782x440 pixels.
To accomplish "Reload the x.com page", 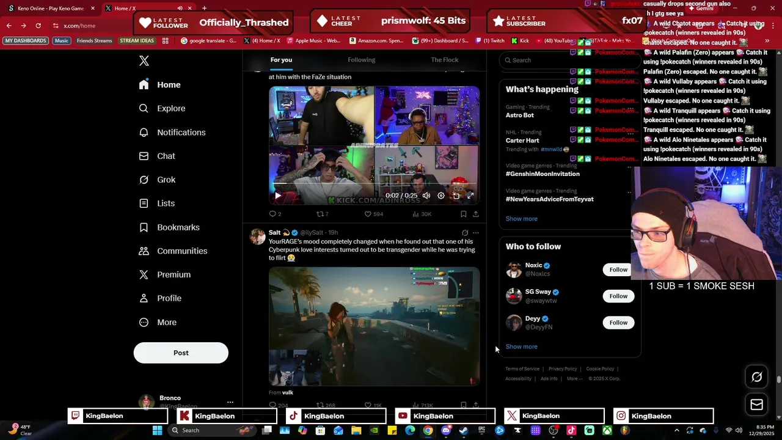I will pyautogui.click(x=38, y=26).
